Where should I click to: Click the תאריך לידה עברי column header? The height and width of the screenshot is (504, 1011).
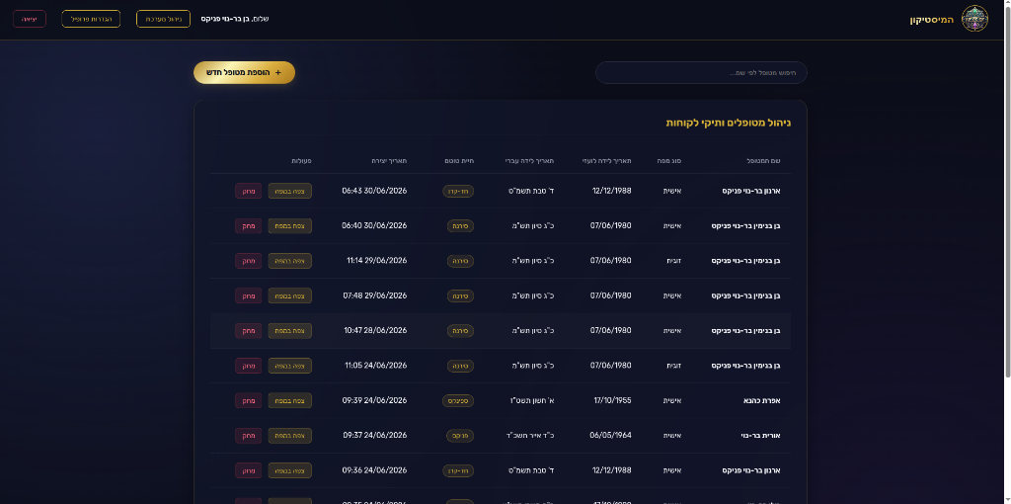[x=529, y=161]
